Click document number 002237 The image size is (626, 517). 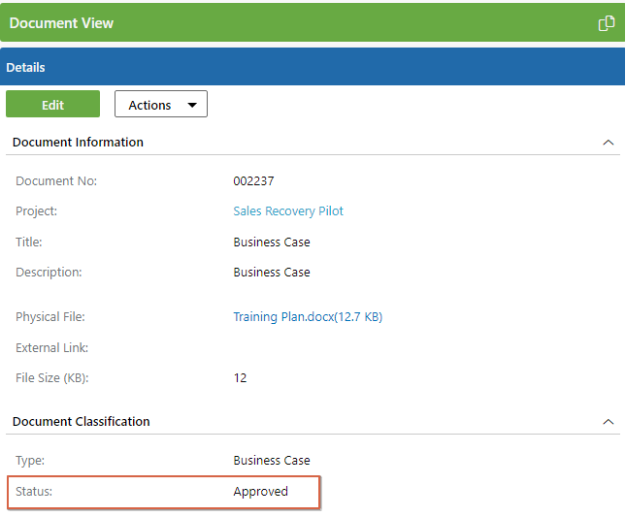(x=253, y=181)
